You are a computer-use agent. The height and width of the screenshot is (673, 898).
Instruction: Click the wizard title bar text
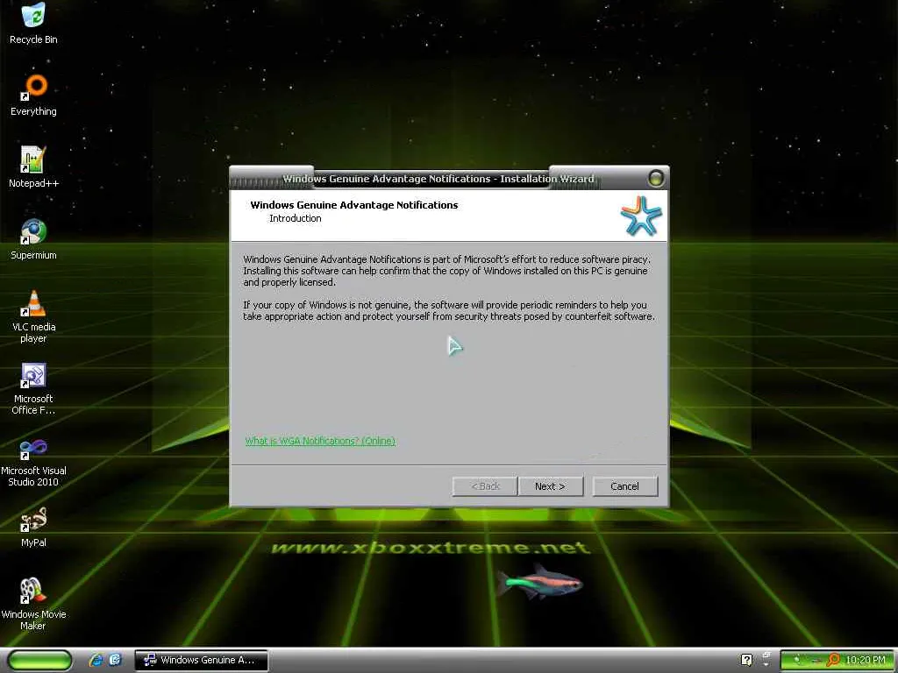438,179
